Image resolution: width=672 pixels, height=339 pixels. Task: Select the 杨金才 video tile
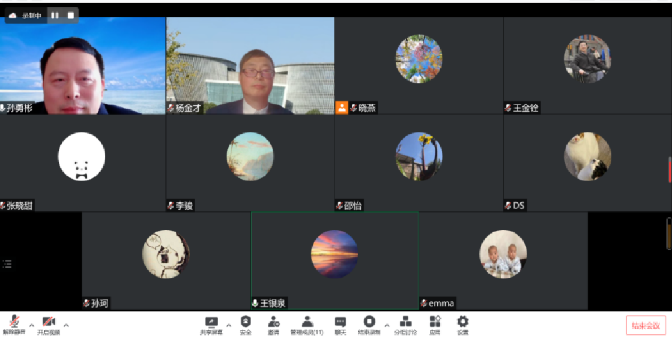pos(250,65)
